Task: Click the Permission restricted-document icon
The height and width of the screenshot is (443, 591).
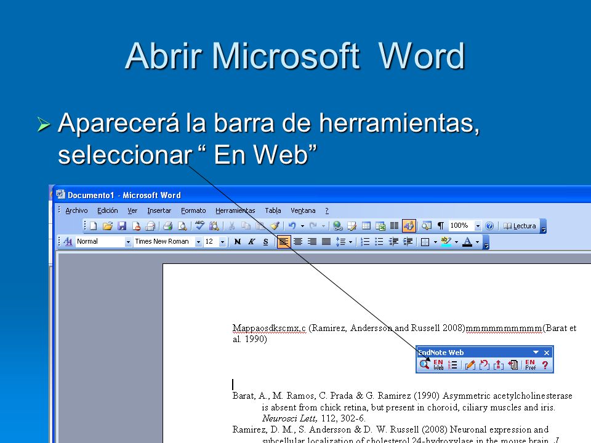Action: point(136,226)
